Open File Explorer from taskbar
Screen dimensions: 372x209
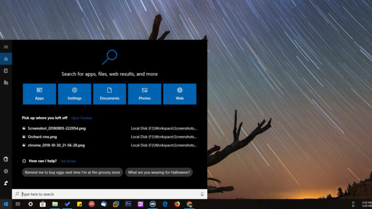[x=55, y=204]
